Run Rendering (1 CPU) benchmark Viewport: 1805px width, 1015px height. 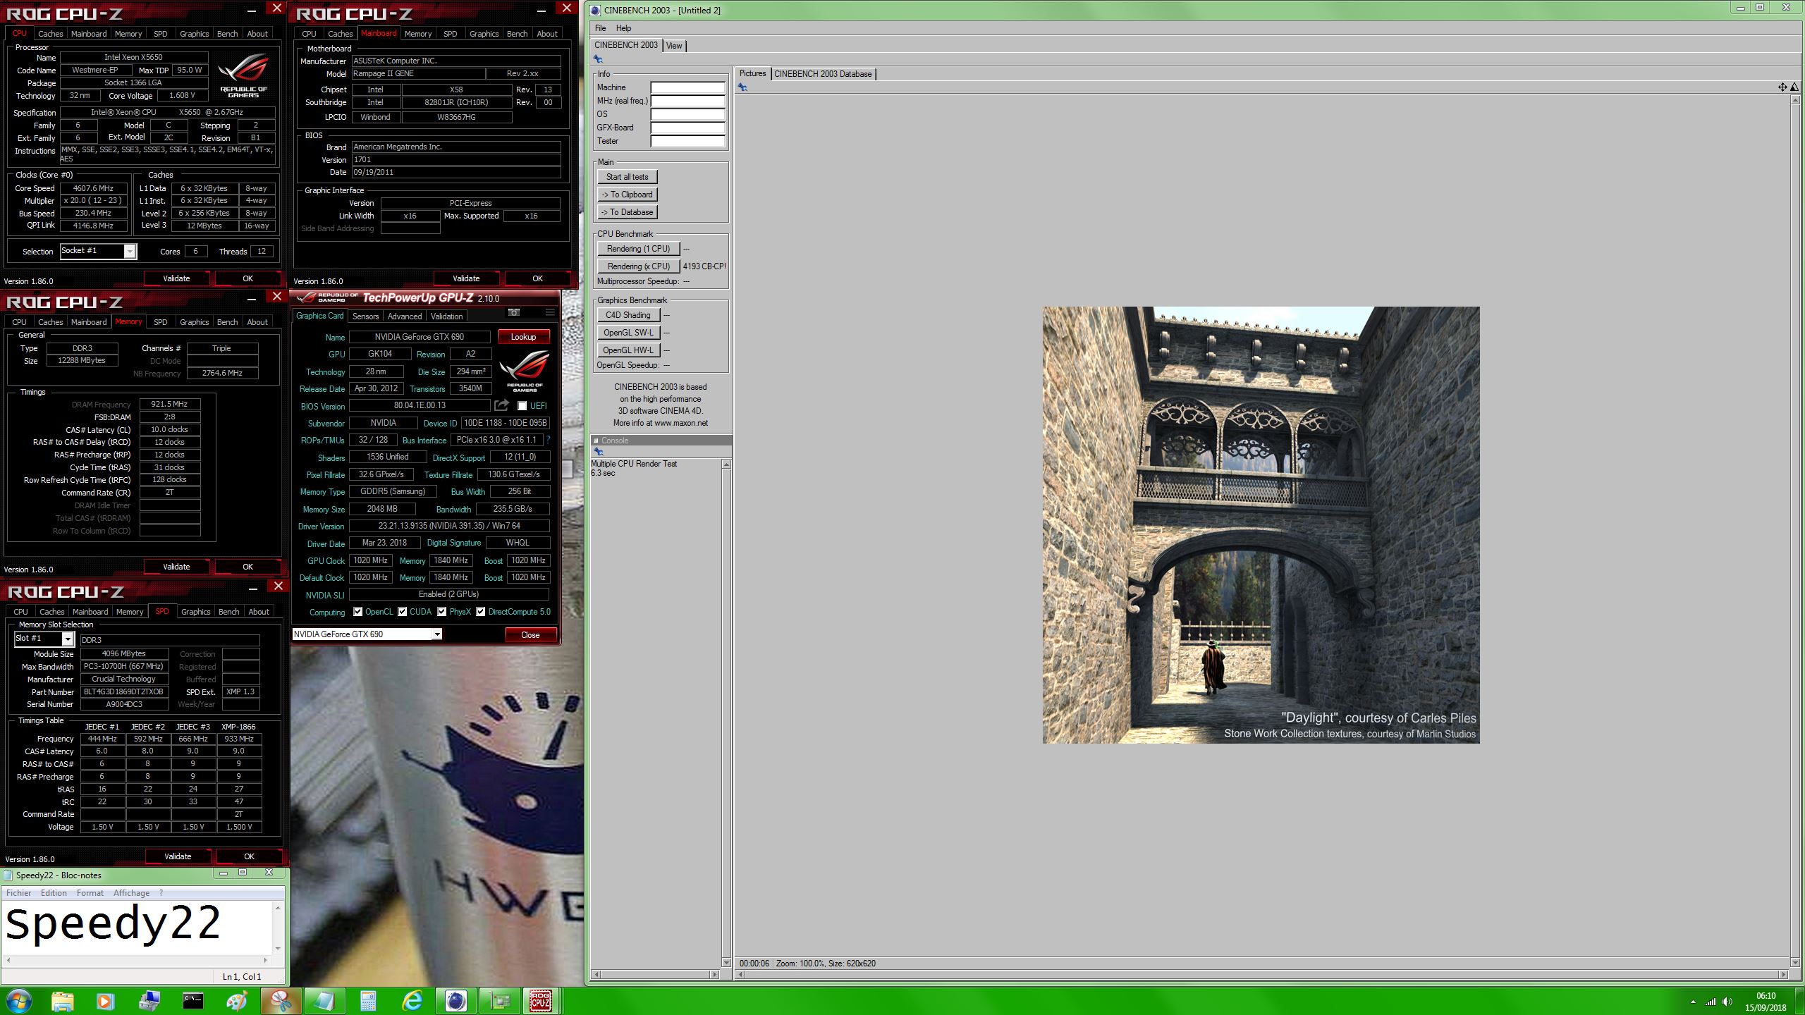[x=638, y=249]
